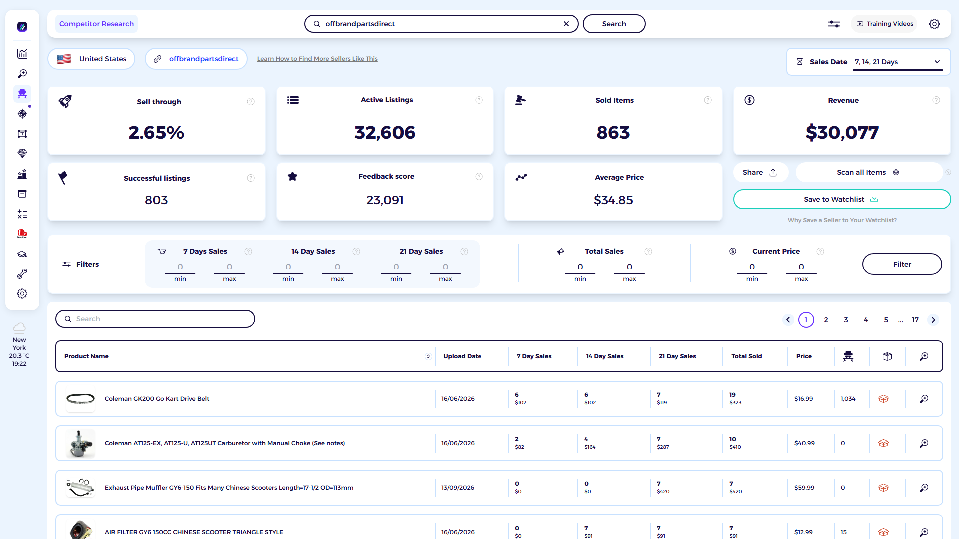The height and width of the screenshot is (539, 959).
Task: Click the red box icon for Coleman GK200 row
Action: 883,399
